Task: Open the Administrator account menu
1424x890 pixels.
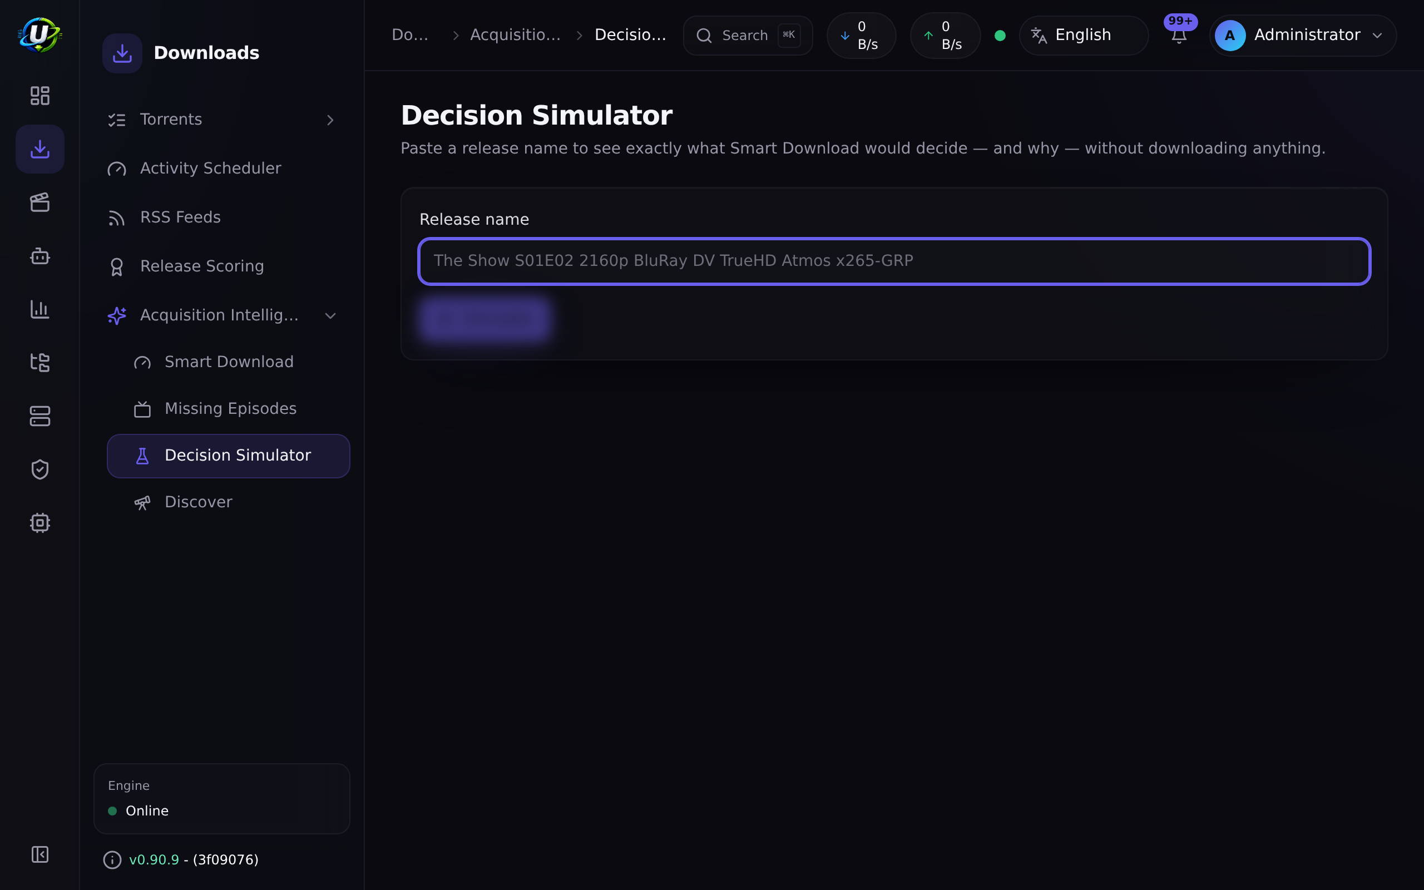Action: point(1303,35)
